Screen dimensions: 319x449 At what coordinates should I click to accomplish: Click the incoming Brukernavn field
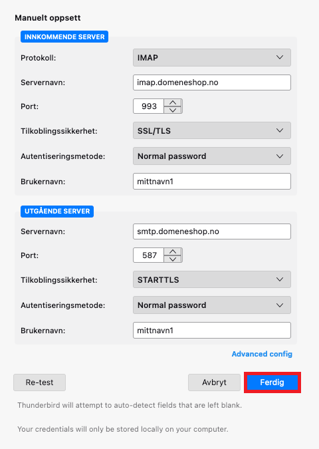click(x=212, y=181)
